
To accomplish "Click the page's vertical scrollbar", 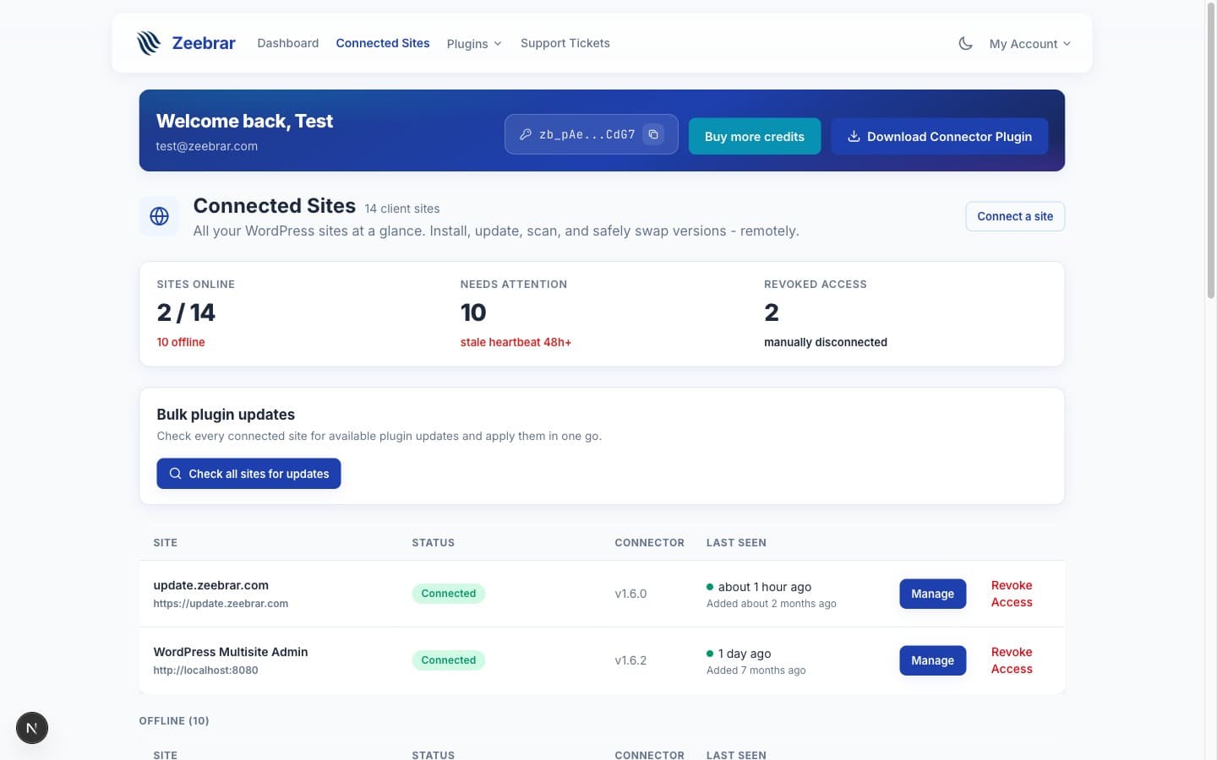I will 1210,152.
